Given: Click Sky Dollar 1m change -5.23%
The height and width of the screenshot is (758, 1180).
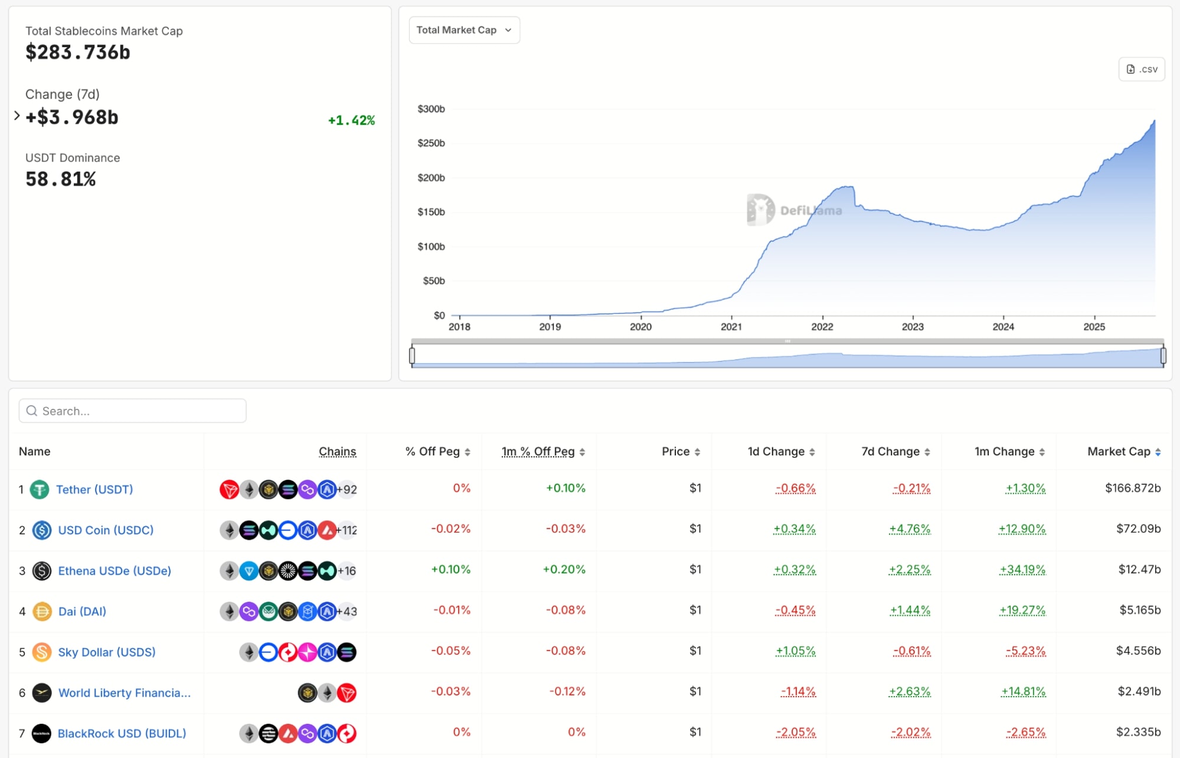Looking at the screenshot, I should point(1026,651).
